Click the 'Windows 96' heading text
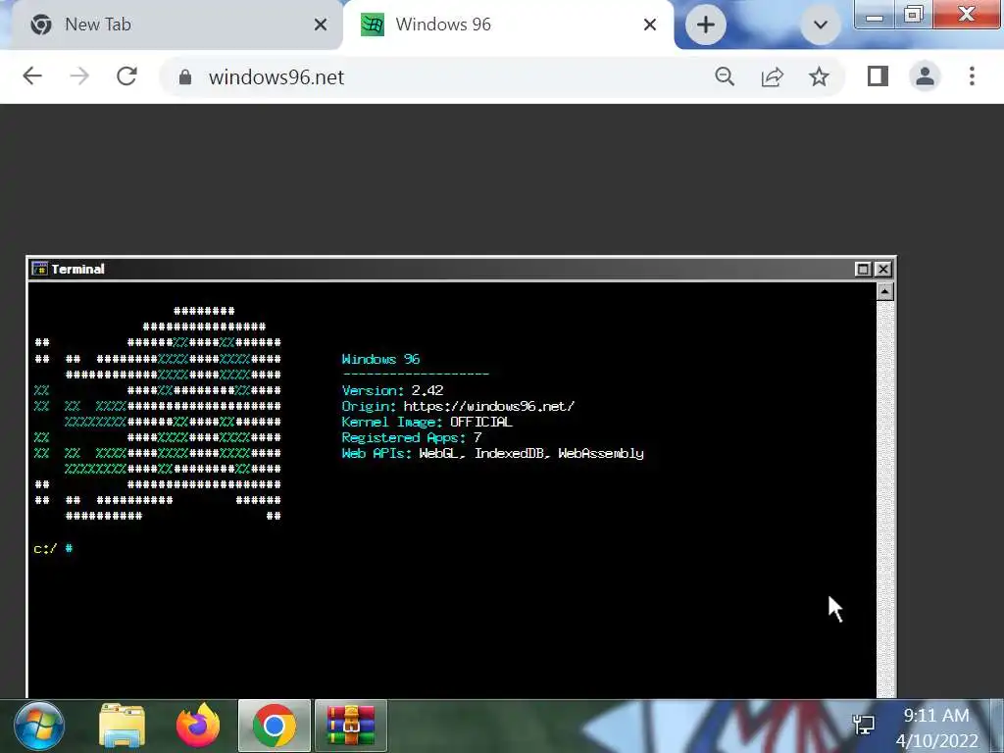 (381, 359)
